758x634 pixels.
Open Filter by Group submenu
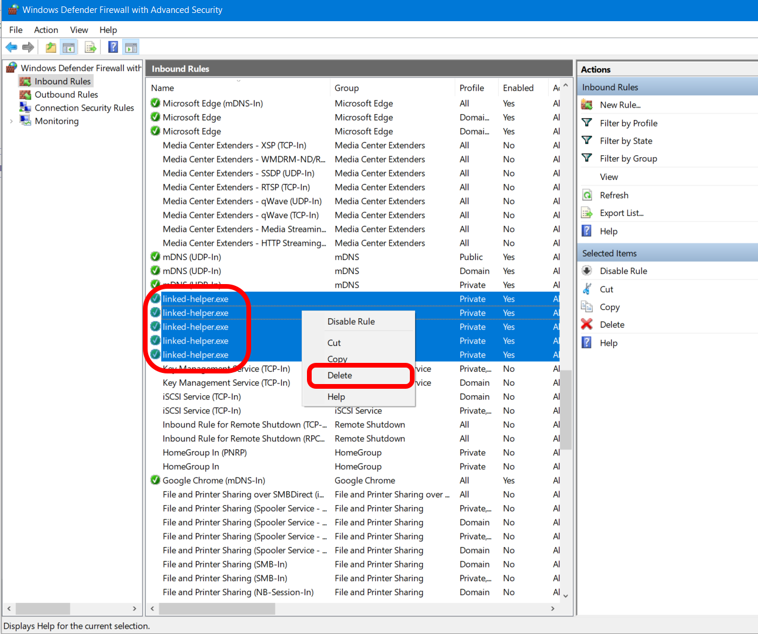628,159
